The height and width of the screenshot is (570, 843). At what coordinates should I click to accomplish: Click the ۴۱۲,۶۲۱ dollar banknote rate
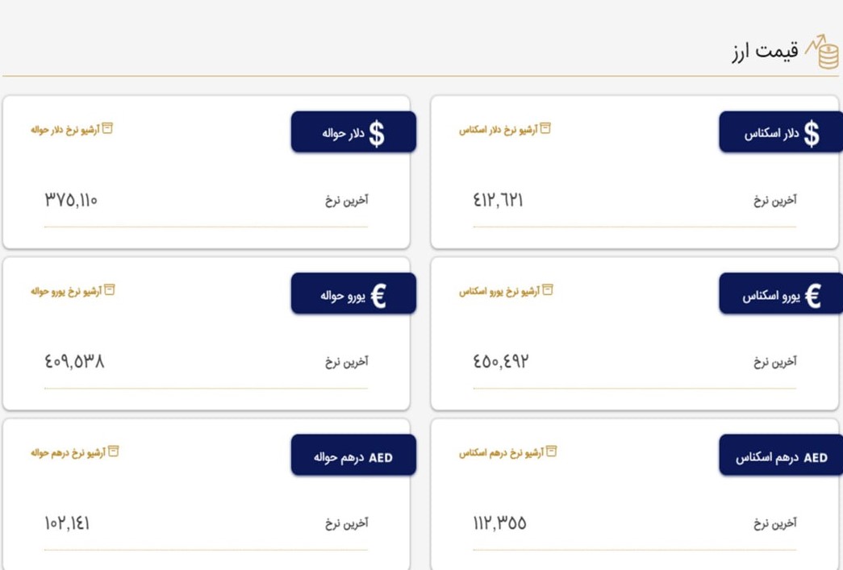(498, 201)
